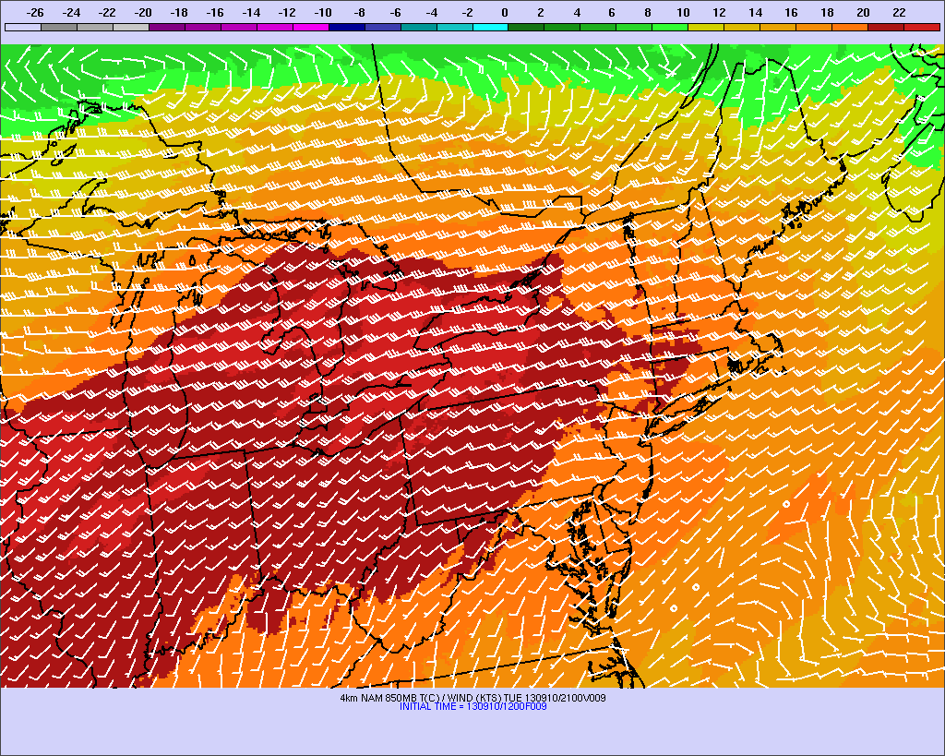Click the 0 label on the temperature scale
This screenshot has height=756, width=945.
tap(504, 13)
